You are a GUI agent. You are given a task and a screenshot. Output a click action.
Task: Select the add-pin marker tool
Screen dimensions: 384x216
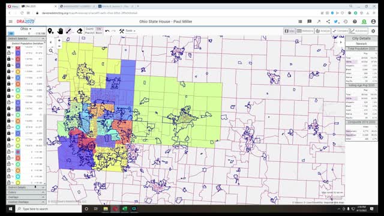pos(50,31)
